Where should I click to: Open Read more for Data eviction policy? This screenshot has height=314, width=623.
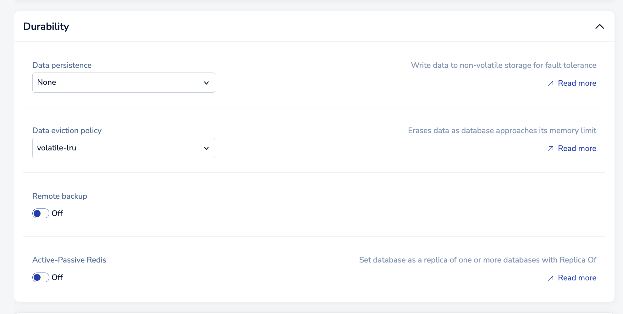[577, 149]
